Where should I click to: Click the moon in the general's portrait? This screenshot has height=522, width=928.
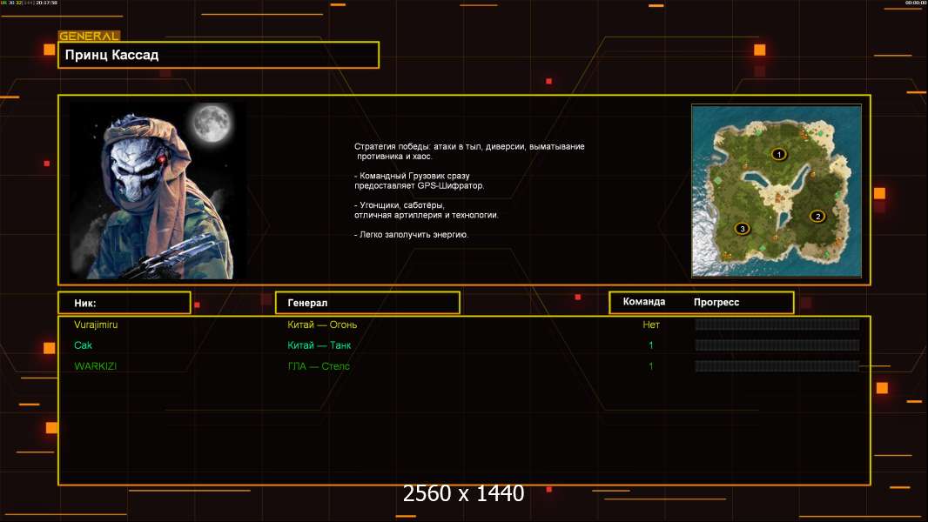point(210,123)
